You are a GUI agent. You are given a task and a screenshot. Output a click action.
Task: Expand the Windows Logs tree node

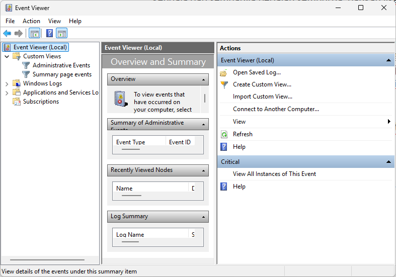tap(7, 84)
